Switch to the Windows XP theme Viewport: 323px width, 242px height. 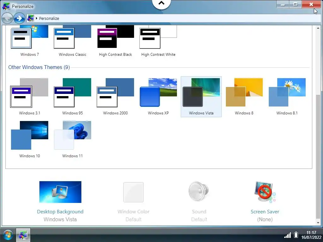pos(158,97)
